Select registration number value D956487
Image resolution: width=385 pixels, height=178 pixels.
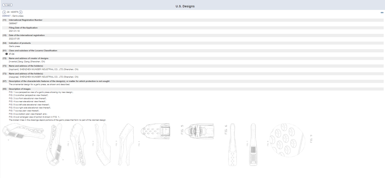pyautogui.click(x=13, y=23)
